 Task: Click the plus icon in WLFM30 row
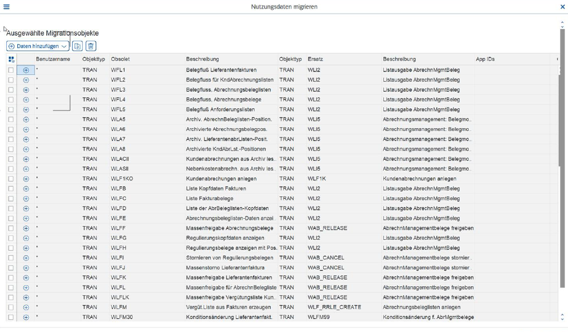click(x=26, y=317)
